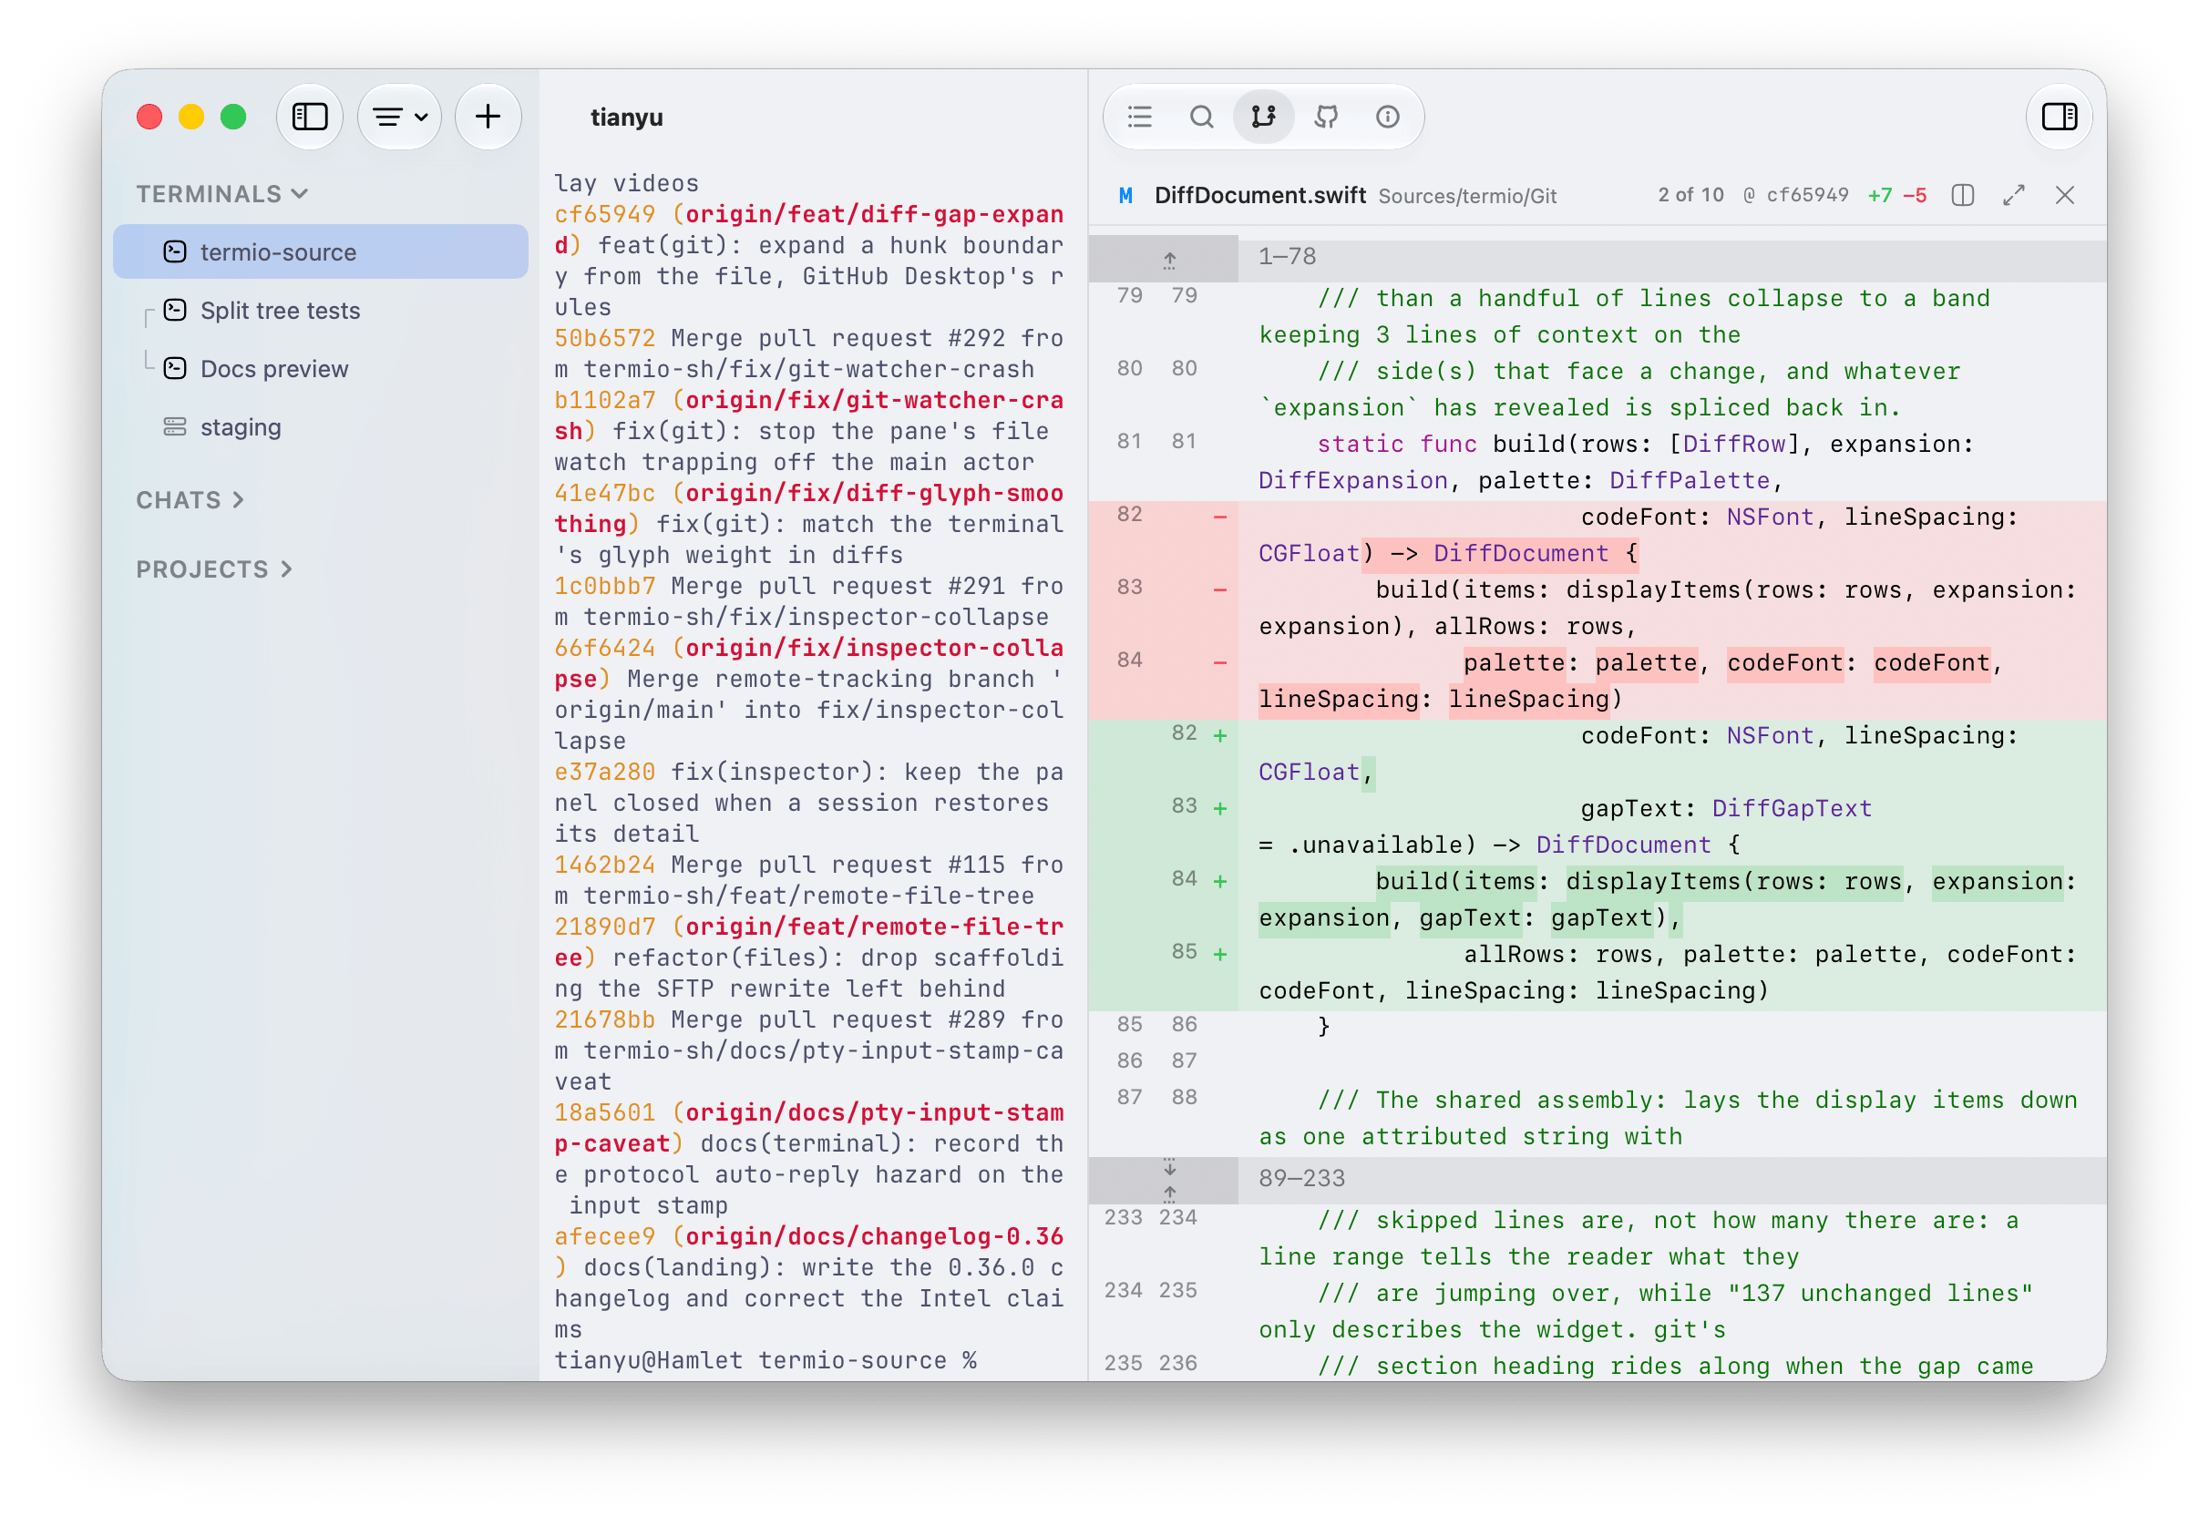Open the sort/filter dropdown in toolbar

[399, 117]
